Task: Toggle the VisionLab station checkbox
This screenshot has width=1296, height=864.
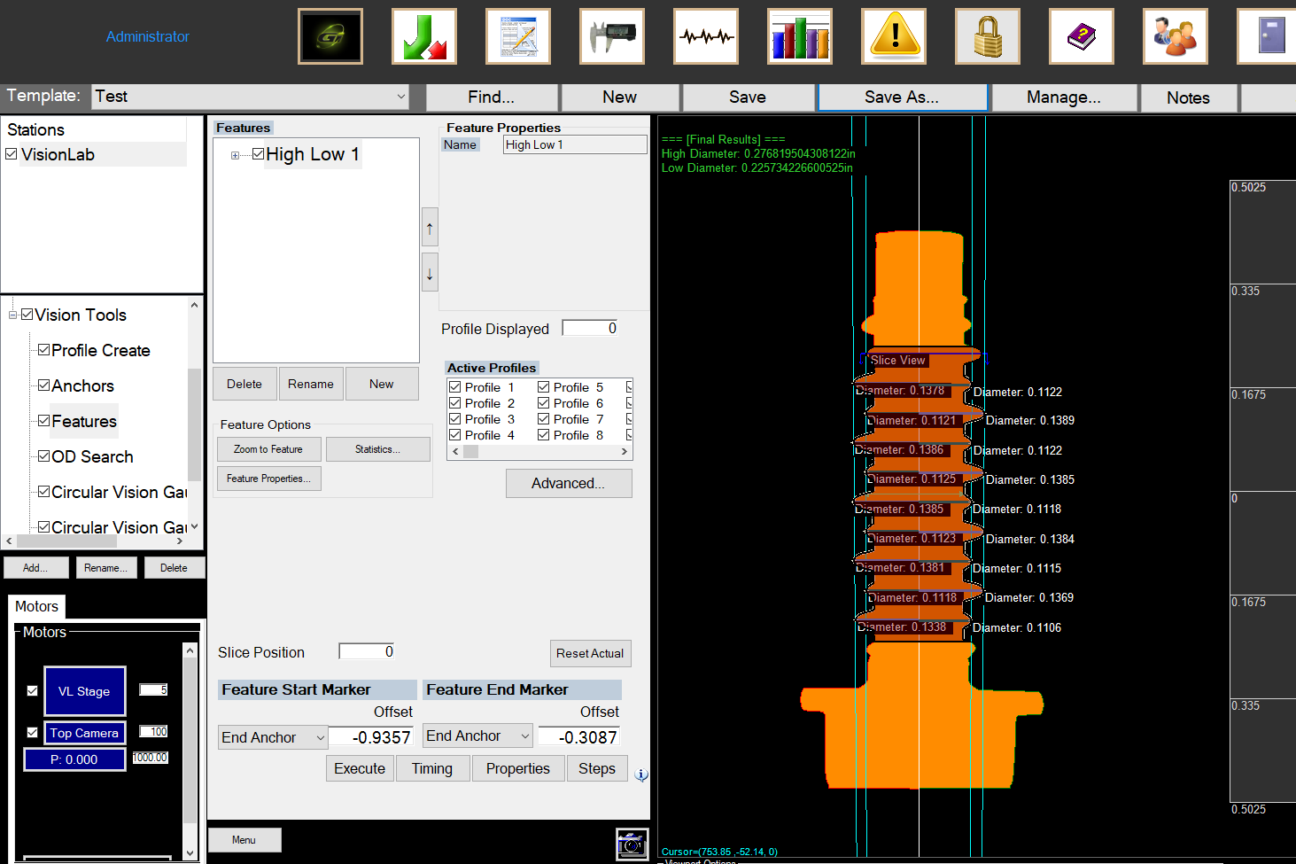Action: [12, 153]
